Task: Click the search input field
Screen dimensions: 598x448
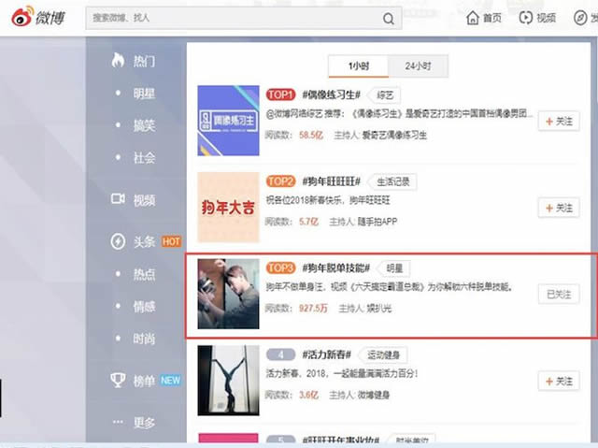Action: click(234, 18)
